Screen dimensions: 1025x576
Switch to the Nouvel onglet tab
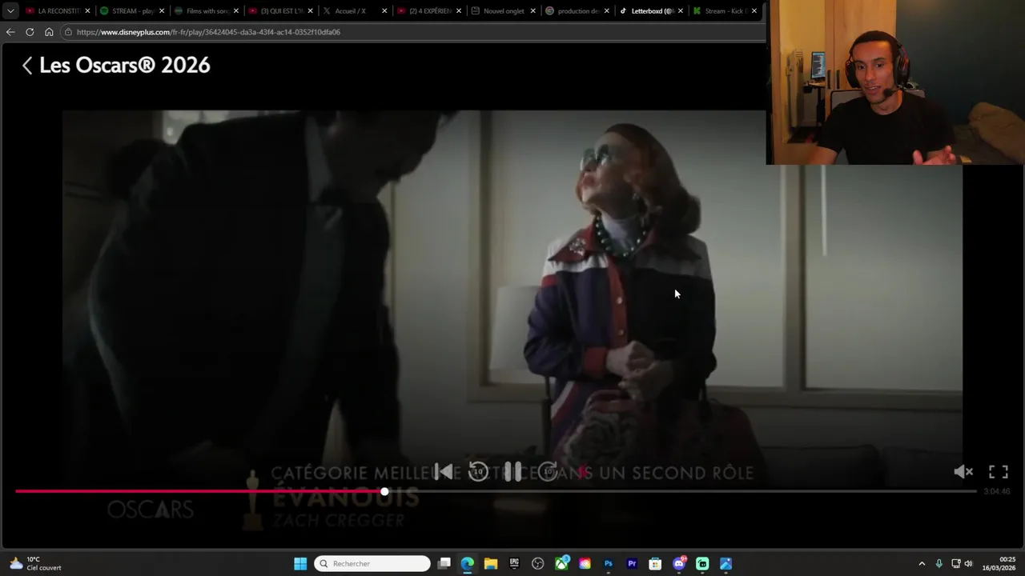(x=504, y=11)
